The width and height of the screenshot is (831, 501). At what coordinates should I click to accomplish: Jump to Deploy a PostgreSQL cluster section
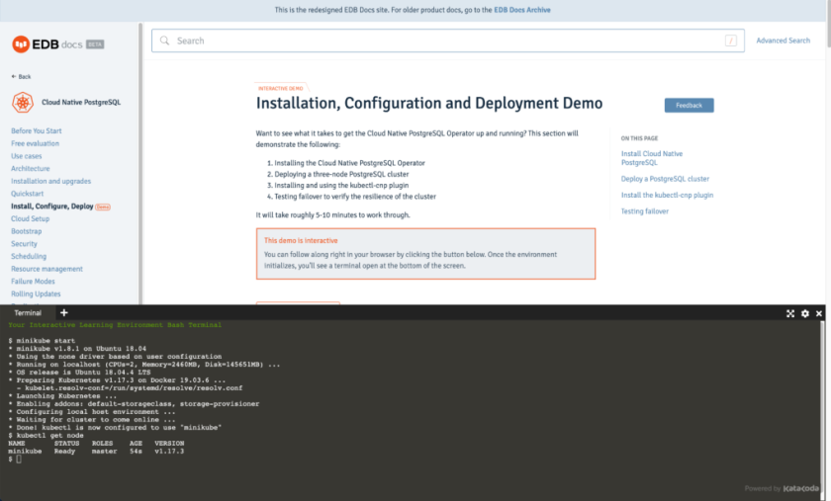point(665,179)
